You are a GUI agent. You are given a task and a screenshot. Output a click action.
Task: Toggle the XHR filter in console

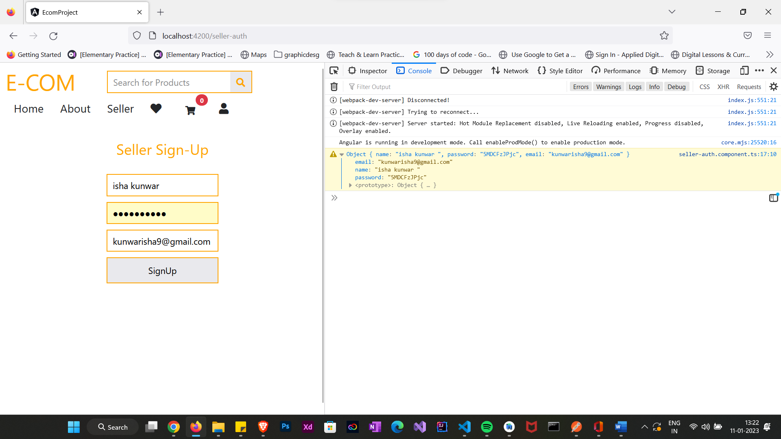tap(723, 87)
